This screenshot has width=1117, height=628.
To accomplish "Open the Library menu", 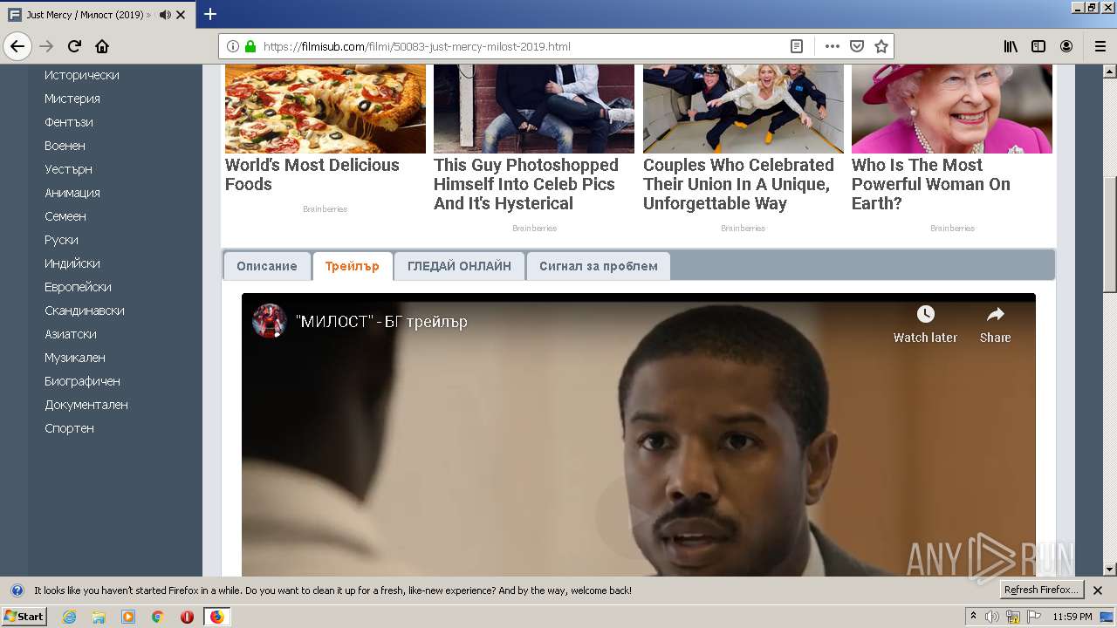I will click(1011, 46).
